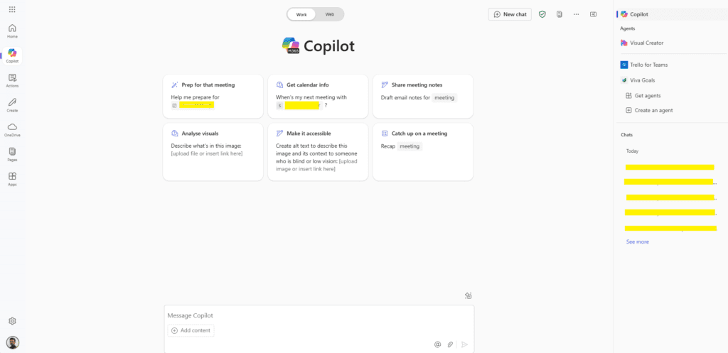The height and width of the screenshot is (353, 728).
Task: Open the prompt gallery icon above message box
Action: [469, 295]
